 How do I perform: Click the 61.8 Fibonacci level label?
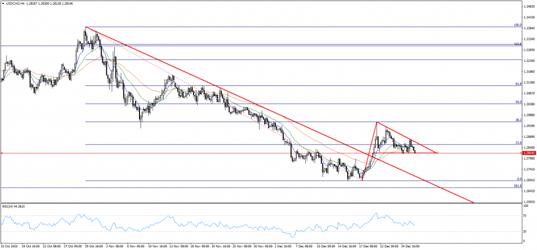(x=518, y=84)
